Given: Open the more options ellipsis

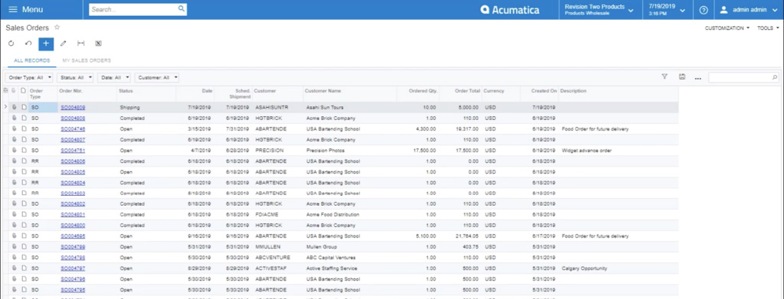Looking at the screenshot, I should tap(698, 78).
